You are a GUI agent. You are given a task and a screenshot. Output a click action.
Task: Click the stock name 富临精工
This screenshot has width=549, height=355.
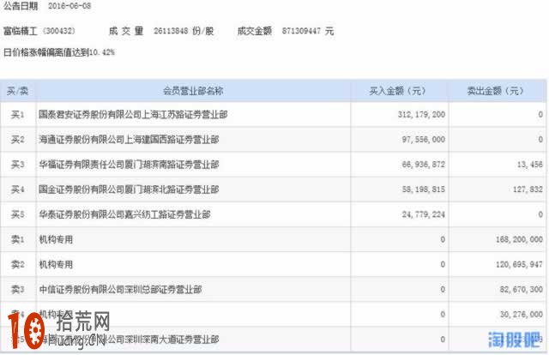point(21,31)
